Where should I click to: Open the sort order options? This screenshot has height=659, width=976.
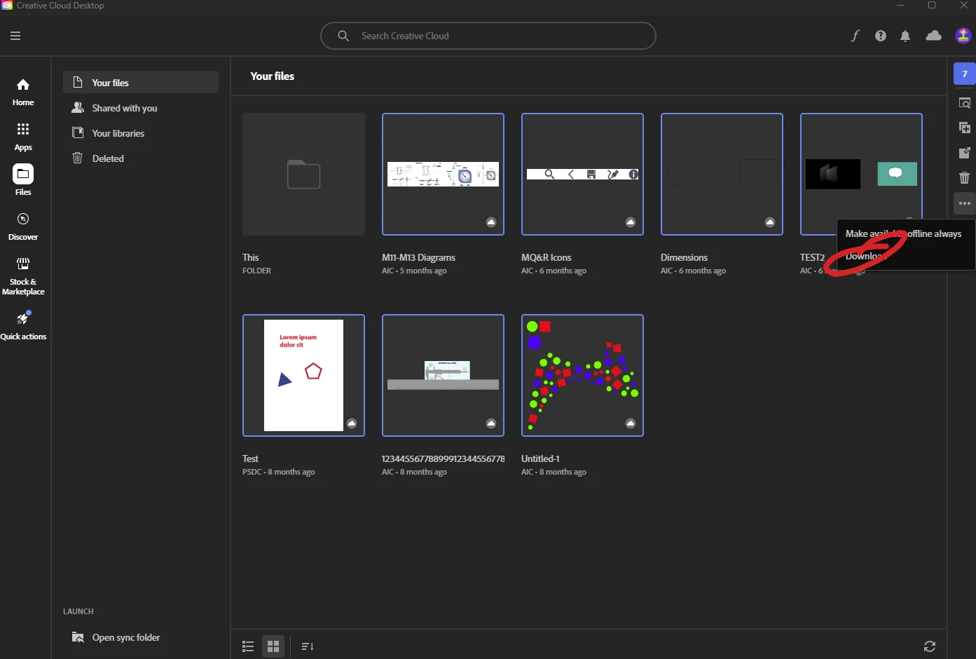(x=308, y=646)
